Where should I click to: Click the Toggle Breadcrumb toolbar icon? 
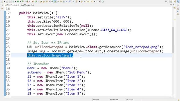[x=52, y=1]
